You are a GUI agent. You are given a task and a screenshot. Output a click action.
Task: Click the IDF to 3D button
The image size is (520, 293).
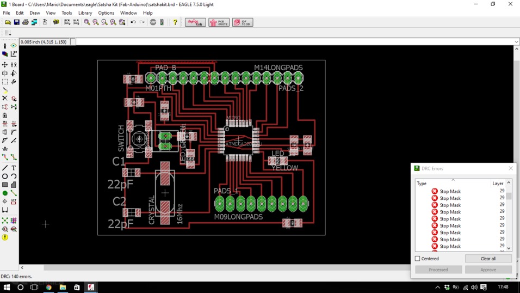243,22
